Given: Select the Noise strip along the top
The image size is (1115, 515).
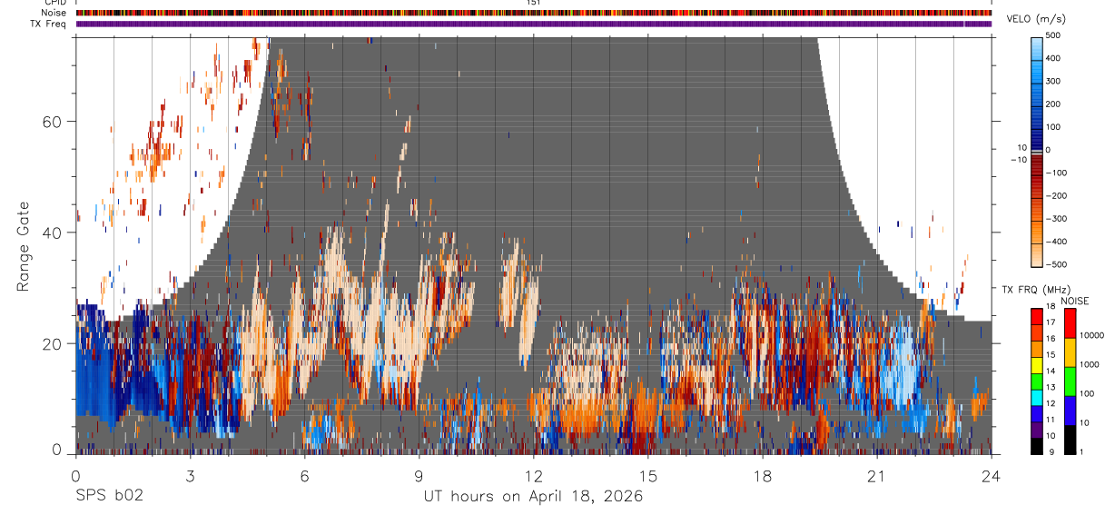Looking at the screenshot, I should pos(533,13).
